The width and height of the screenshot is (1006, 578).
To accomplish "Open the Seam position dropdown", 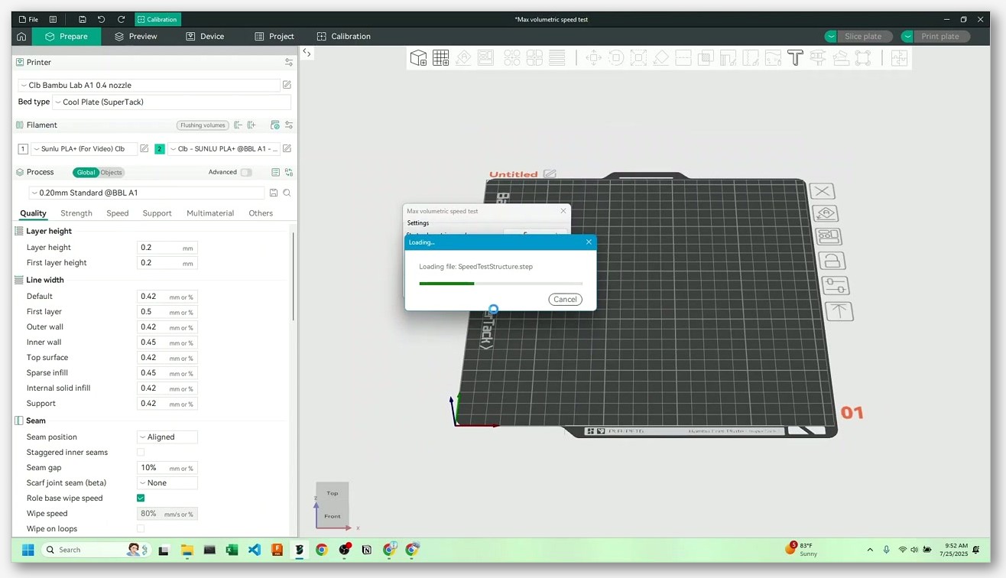I will point(167,437).
